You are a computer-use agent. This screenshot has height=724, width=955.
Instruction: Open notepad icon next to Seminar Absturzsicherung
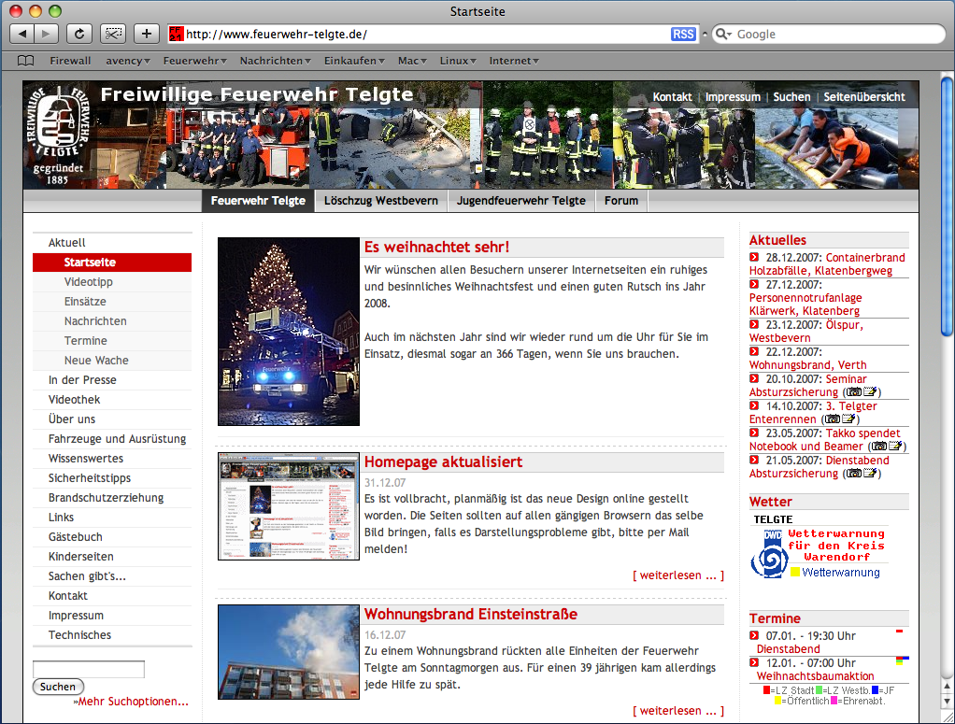pos(870,392)
